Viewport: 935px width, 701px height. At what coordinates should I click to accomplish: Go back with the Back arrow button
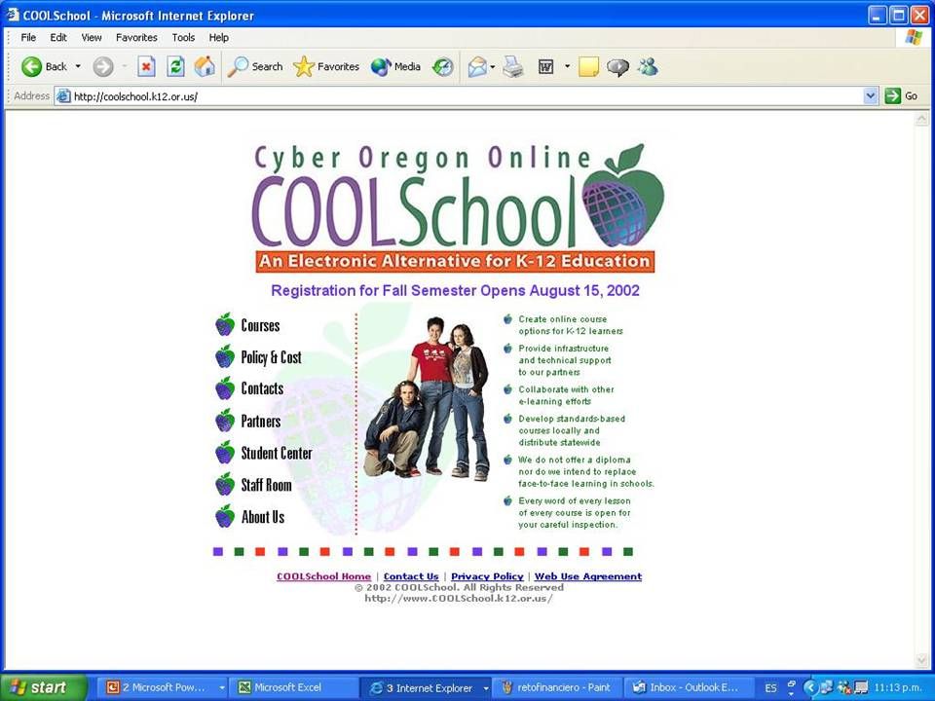44,67
